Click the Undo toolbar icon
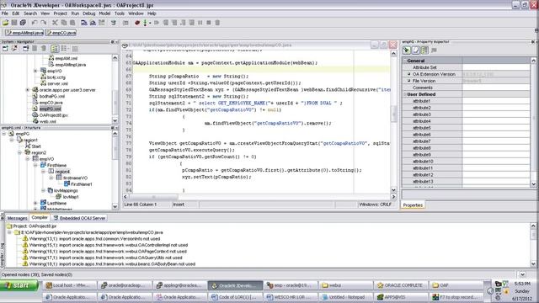 coord(35,23)
